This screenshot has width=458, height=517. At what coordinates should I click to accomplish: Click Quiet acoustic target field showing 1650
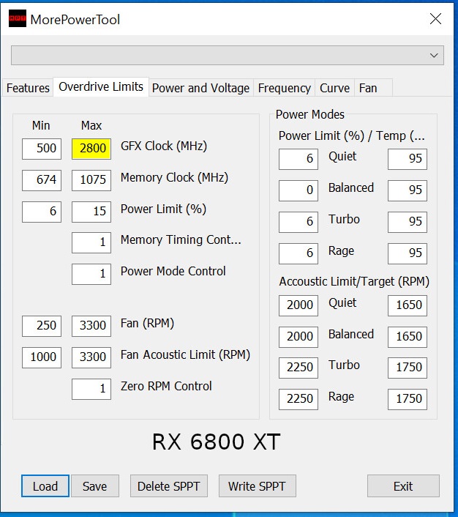point(408,305)
